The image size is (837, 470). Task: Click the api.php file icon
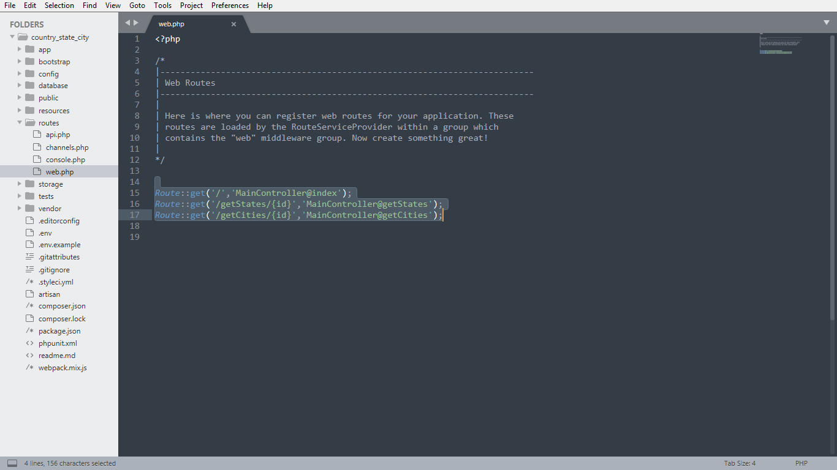coord(37,135)
